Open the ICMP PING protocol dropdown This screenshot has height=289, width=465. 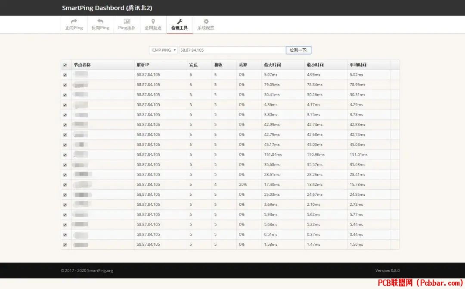pos(163,50)
